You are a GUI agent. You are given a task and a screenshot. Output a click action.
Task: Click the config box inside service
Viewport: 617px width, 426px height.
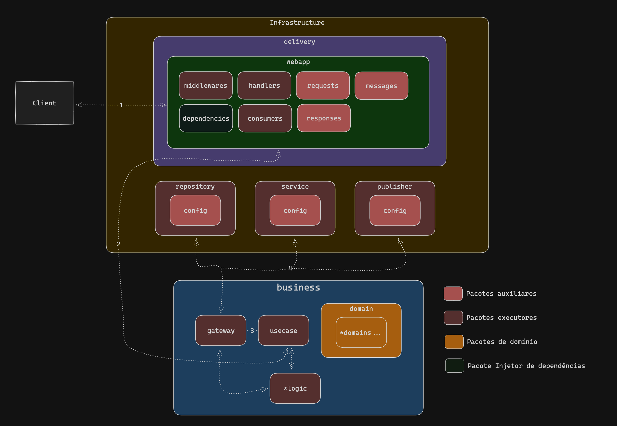(x=295, y=210)
